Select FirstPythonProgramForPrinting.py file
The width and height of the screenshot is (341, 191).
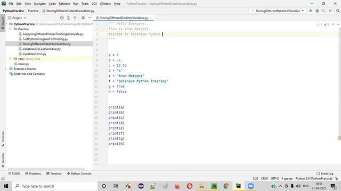pos(45,39)
